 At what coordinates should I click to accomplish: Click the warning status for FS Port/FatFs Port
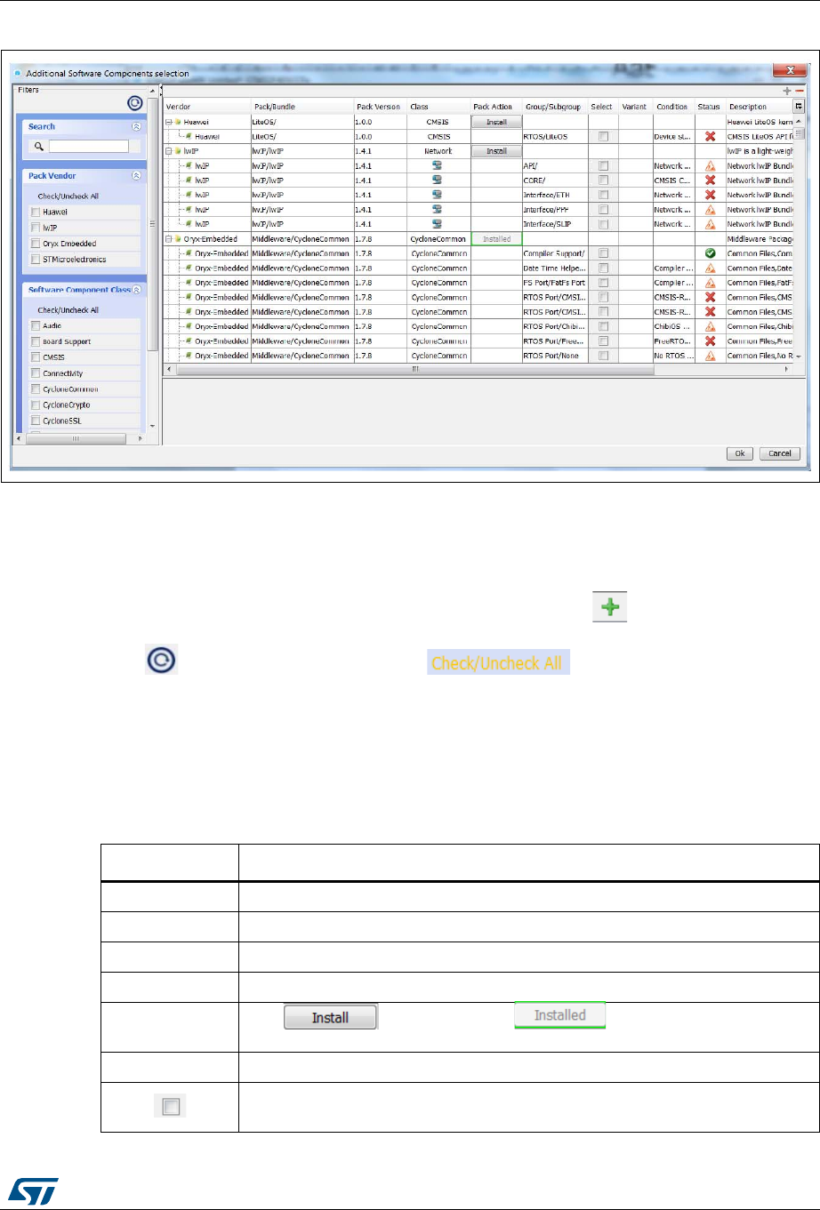pos(710,283)
